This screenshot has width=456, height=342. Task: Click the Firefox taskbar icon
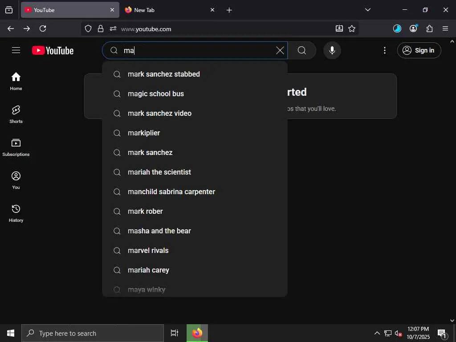(197, 333)
